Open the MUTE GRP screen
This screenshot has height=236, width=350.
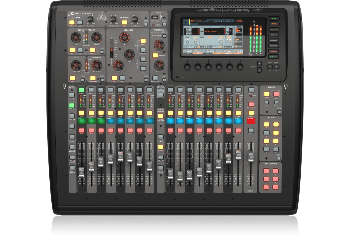(274, 51)
